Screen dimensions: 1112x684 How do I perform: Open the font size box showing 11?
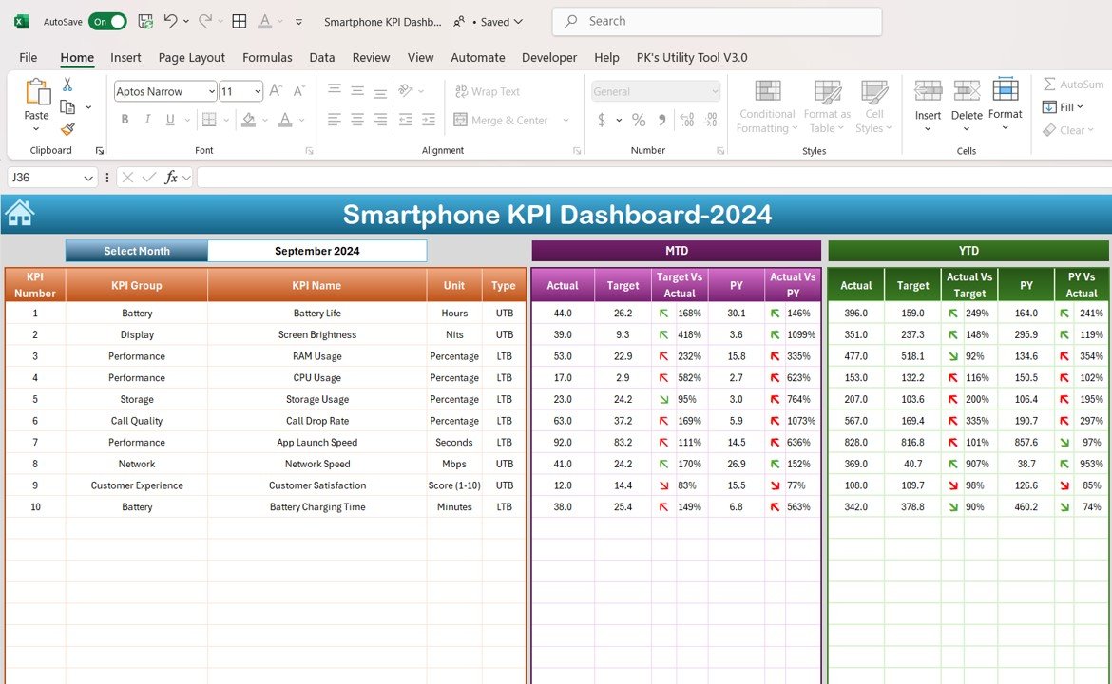click(x=240, y=91)
